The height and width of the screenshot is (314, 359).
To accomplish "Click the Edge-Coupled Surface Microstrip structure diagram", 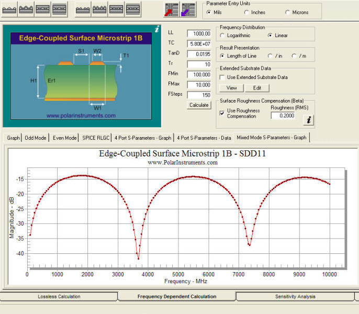I will pyautogui.click(x=81, y=76).
